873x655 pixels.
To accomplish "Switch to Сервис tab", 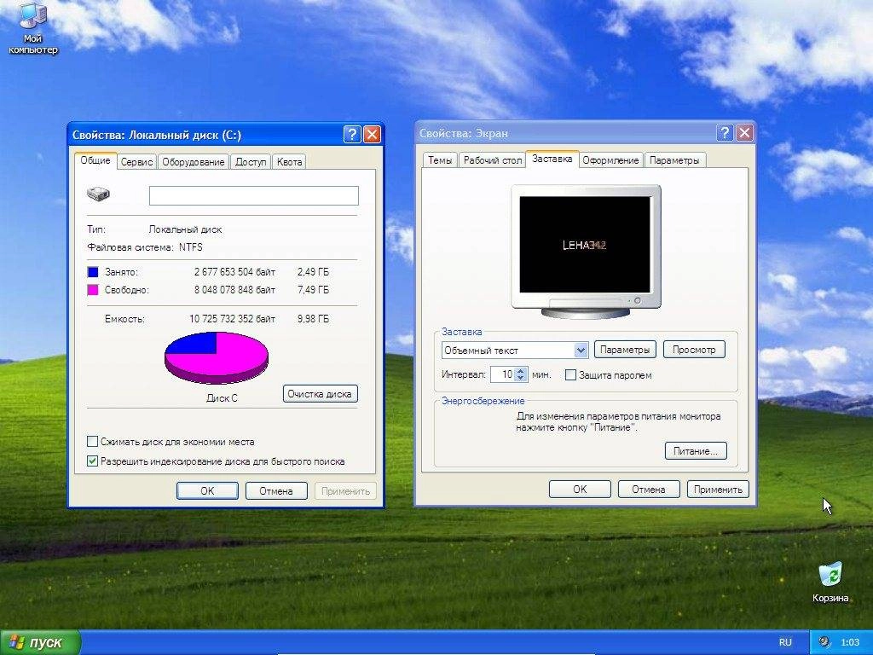I will click(x=136, y=162).
